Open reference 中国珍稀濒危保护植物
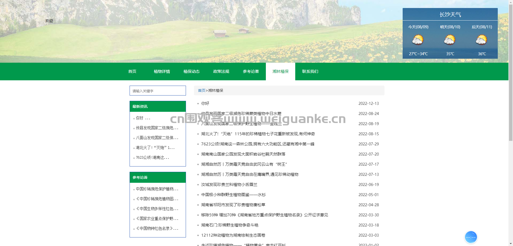513x246 pixels. (157, 189)
